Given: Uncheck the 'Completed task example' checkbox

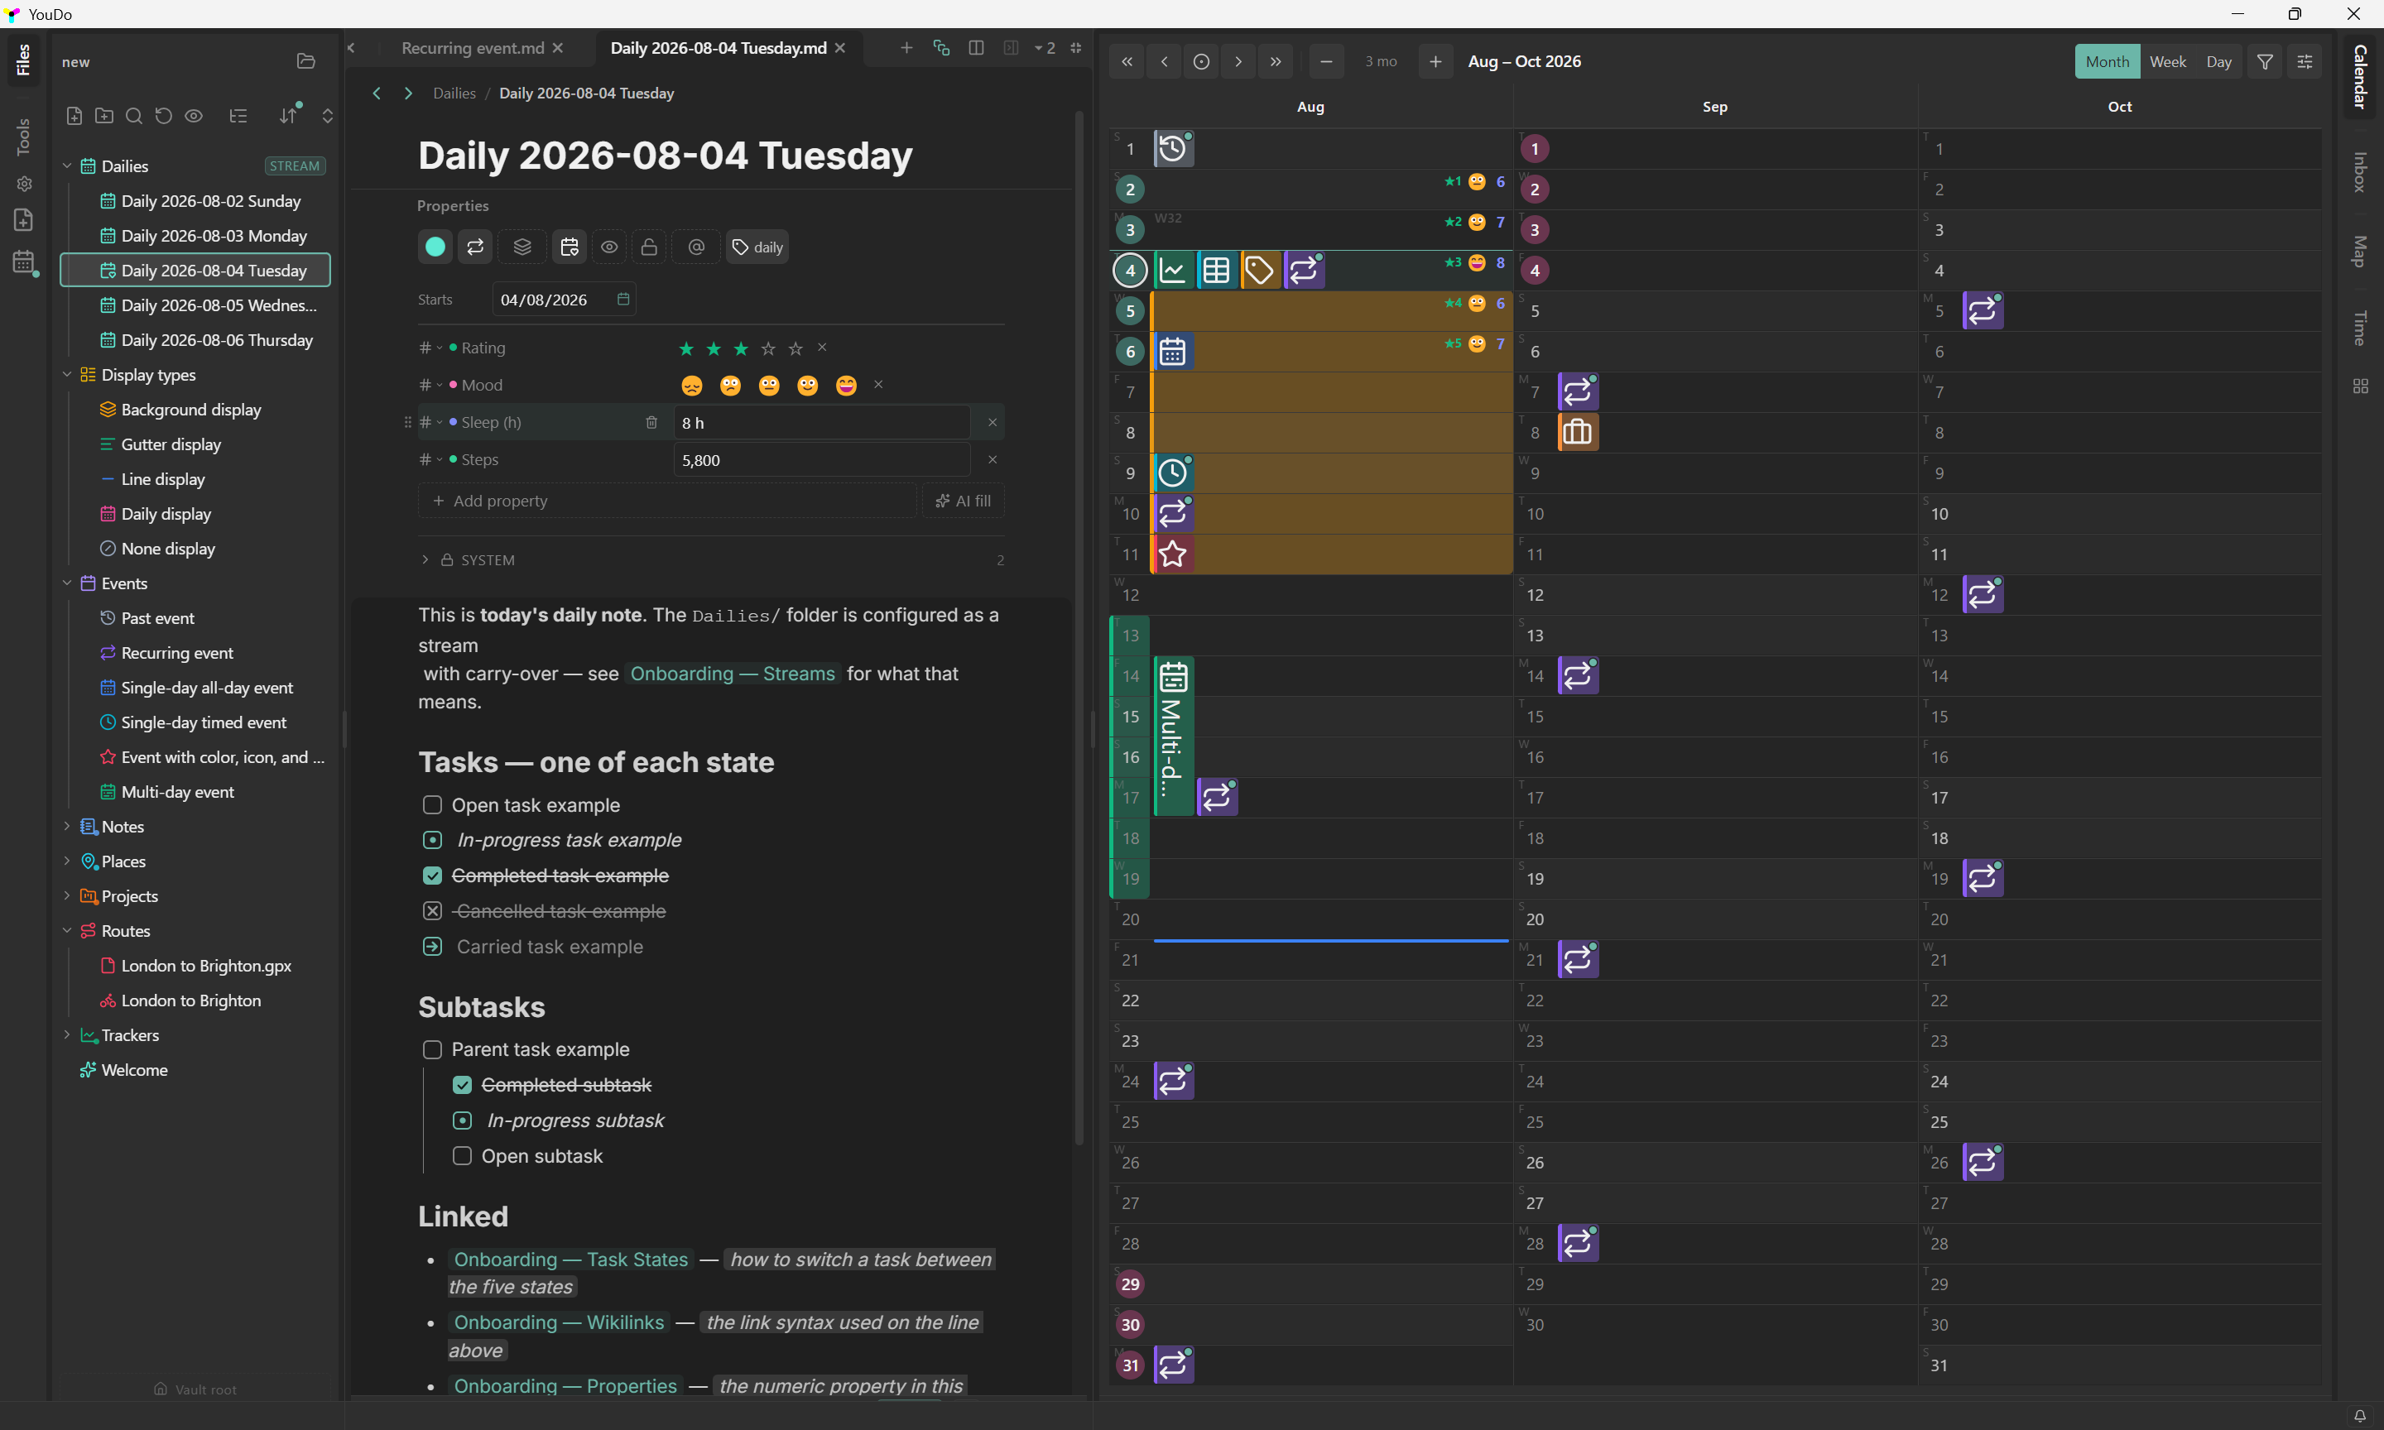Looking at the screenshot, I should coord(433,875).
